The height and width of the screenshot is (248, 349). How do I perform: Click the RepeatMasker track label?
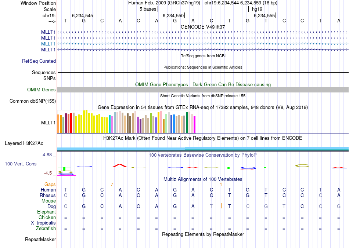(40, 239)
